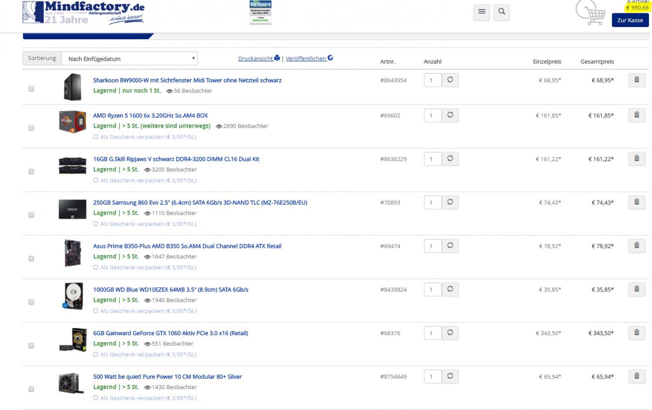Open 16GB G.Skill RipJaws V product link
Screen dimensions: 652x410
[x=176, y=159]
